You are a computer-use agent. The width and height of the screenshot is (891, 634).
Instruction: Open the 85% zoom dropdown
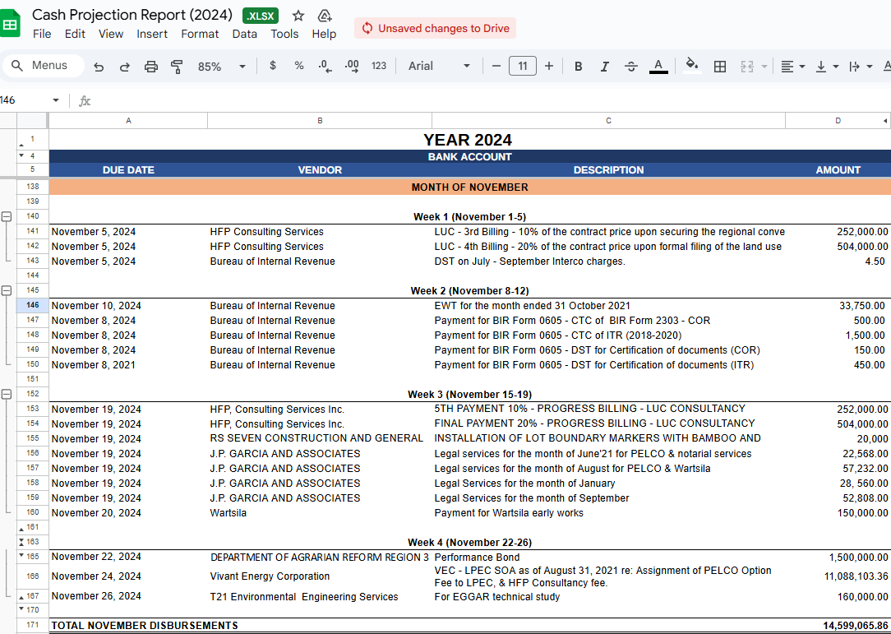click(x=221, y=67)
